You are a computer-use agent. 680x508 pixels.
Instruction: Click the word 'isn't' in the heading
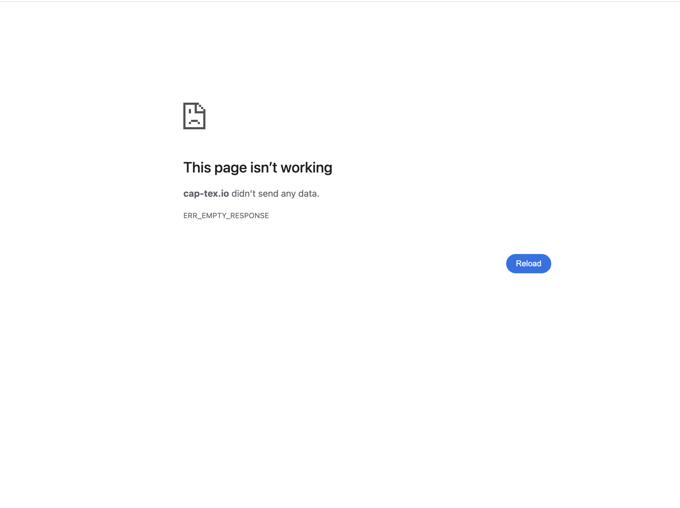pyautogui.click(x=264, y=168)
